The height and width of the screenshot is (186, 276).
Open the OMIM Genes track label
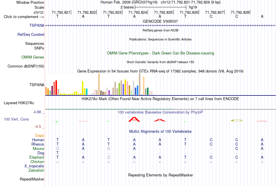[33, 57]
